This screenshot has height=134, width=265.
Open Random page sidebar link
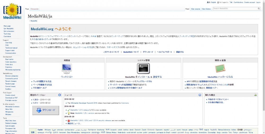tap(10, 84)
